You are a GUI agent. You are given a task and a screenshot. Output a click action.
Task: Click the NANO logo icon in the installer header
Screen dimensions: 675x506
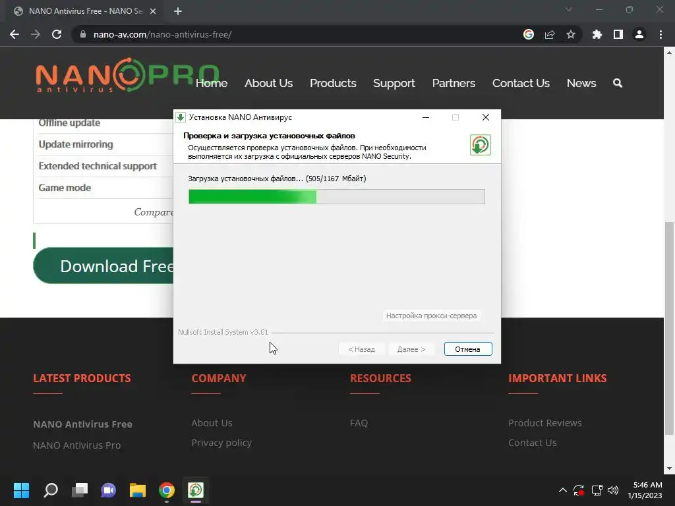[481, 145]
